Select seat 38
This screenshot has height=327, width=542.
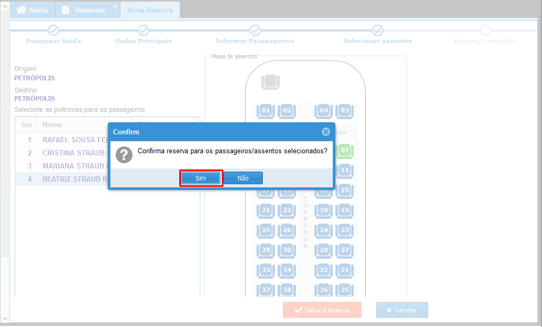(287, 290)
